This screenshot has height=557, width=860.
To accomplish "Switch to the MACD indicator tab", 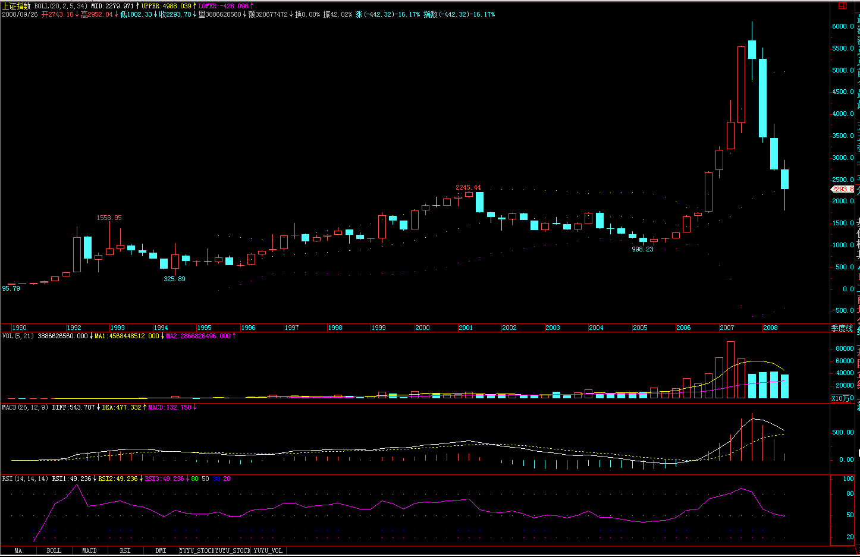I will [90, 550].
